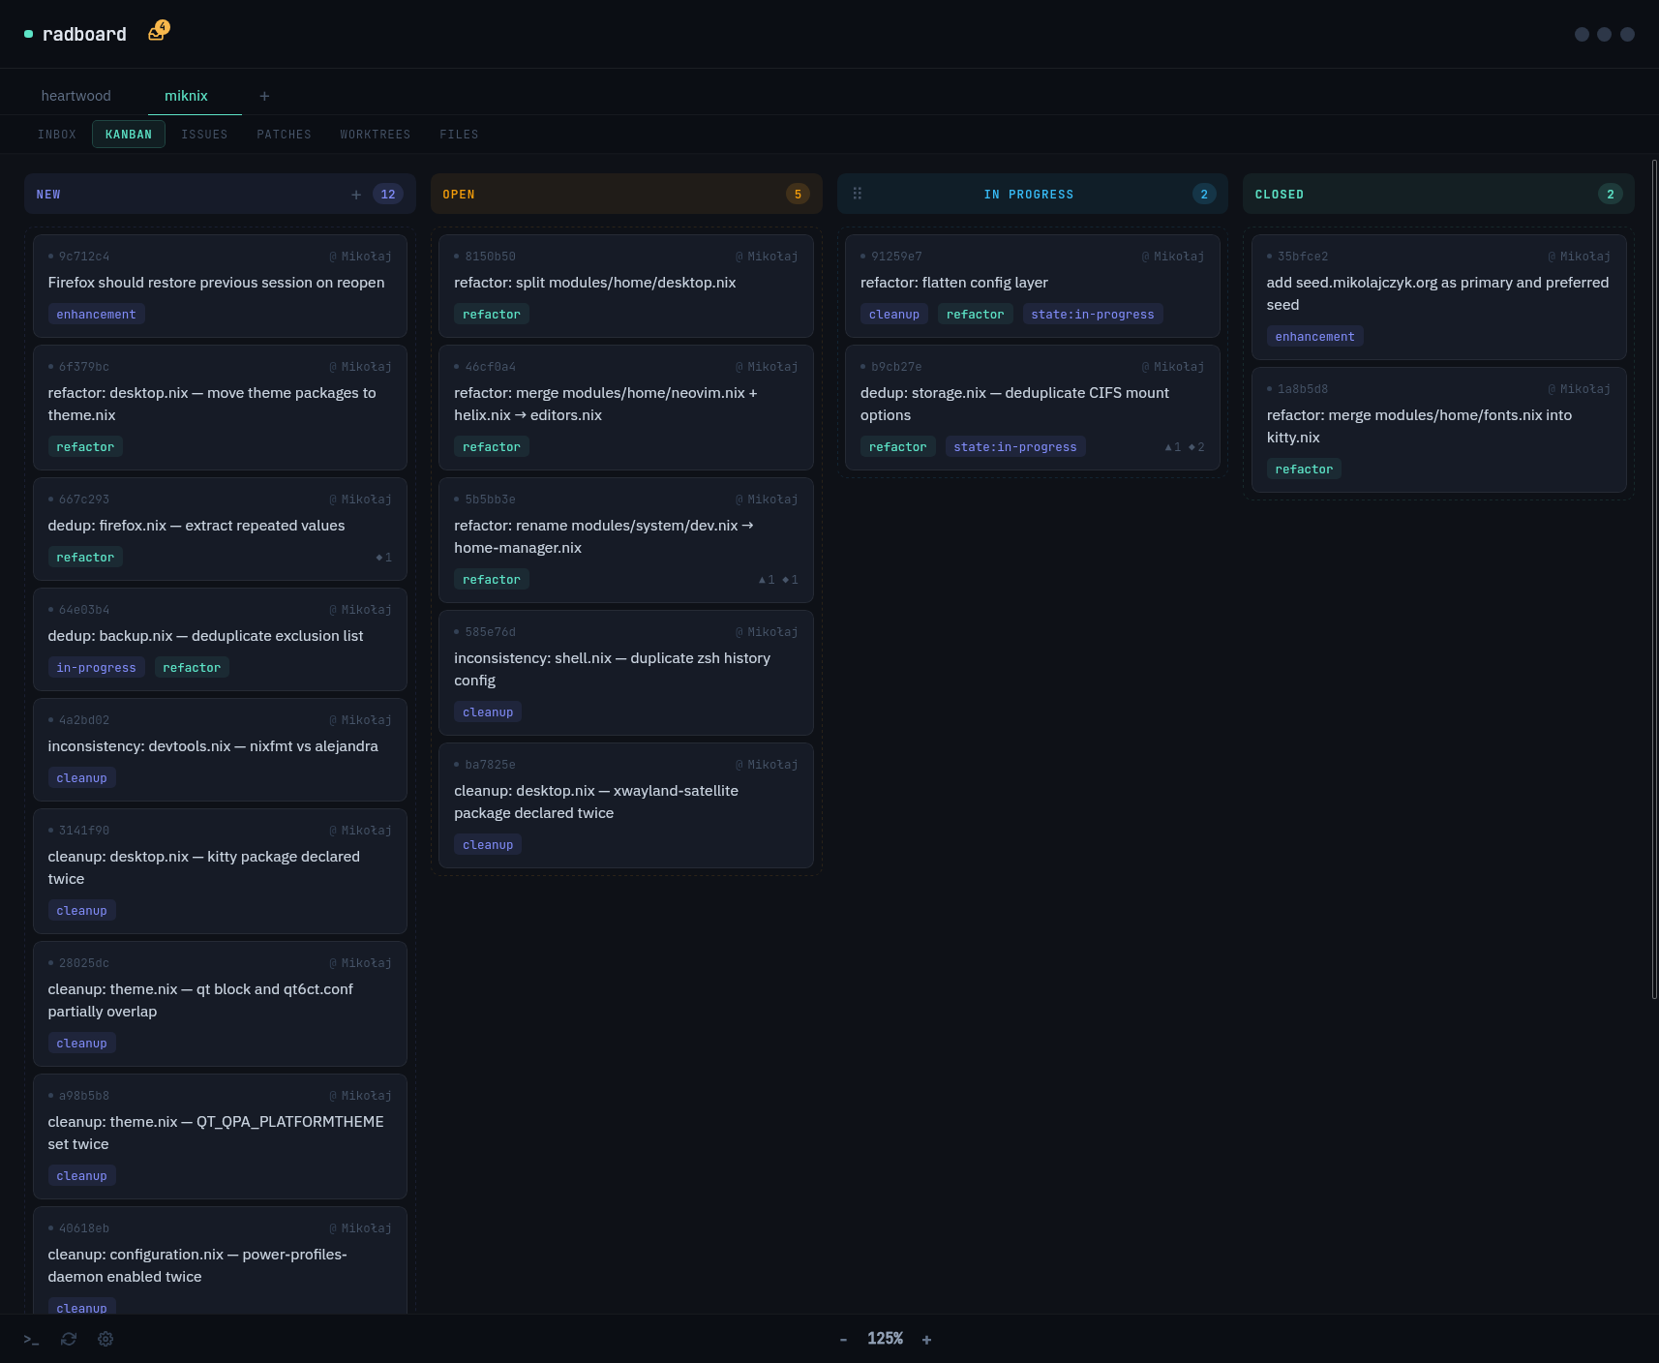Viewport: 1659px width, 1363px height.
Task: Click issue id 9c712c4
Action: click(x=83, y=257)
